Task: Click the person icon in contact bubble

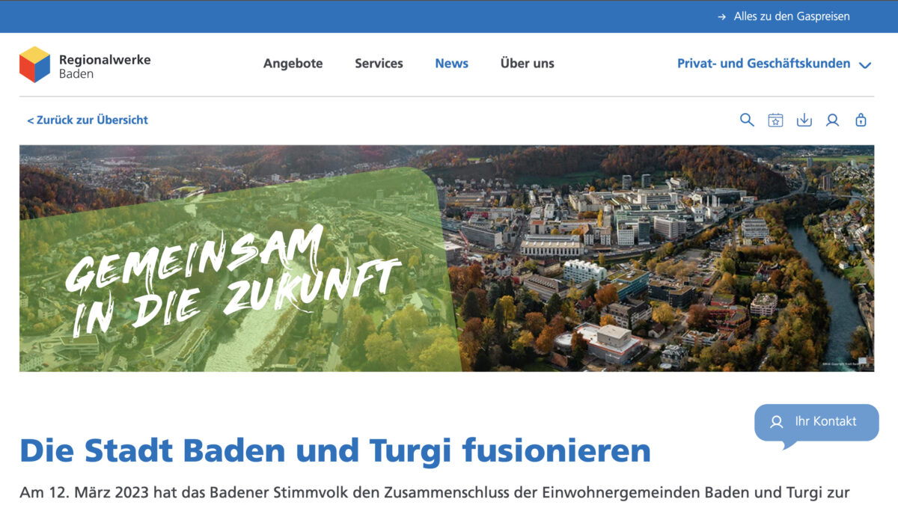Action: tap(777, 422)
